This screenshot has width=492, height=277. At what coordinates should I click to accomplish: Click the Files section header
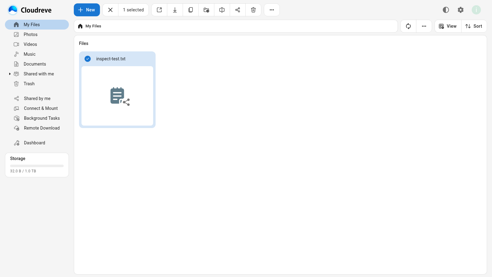click(x=84, y=43)
